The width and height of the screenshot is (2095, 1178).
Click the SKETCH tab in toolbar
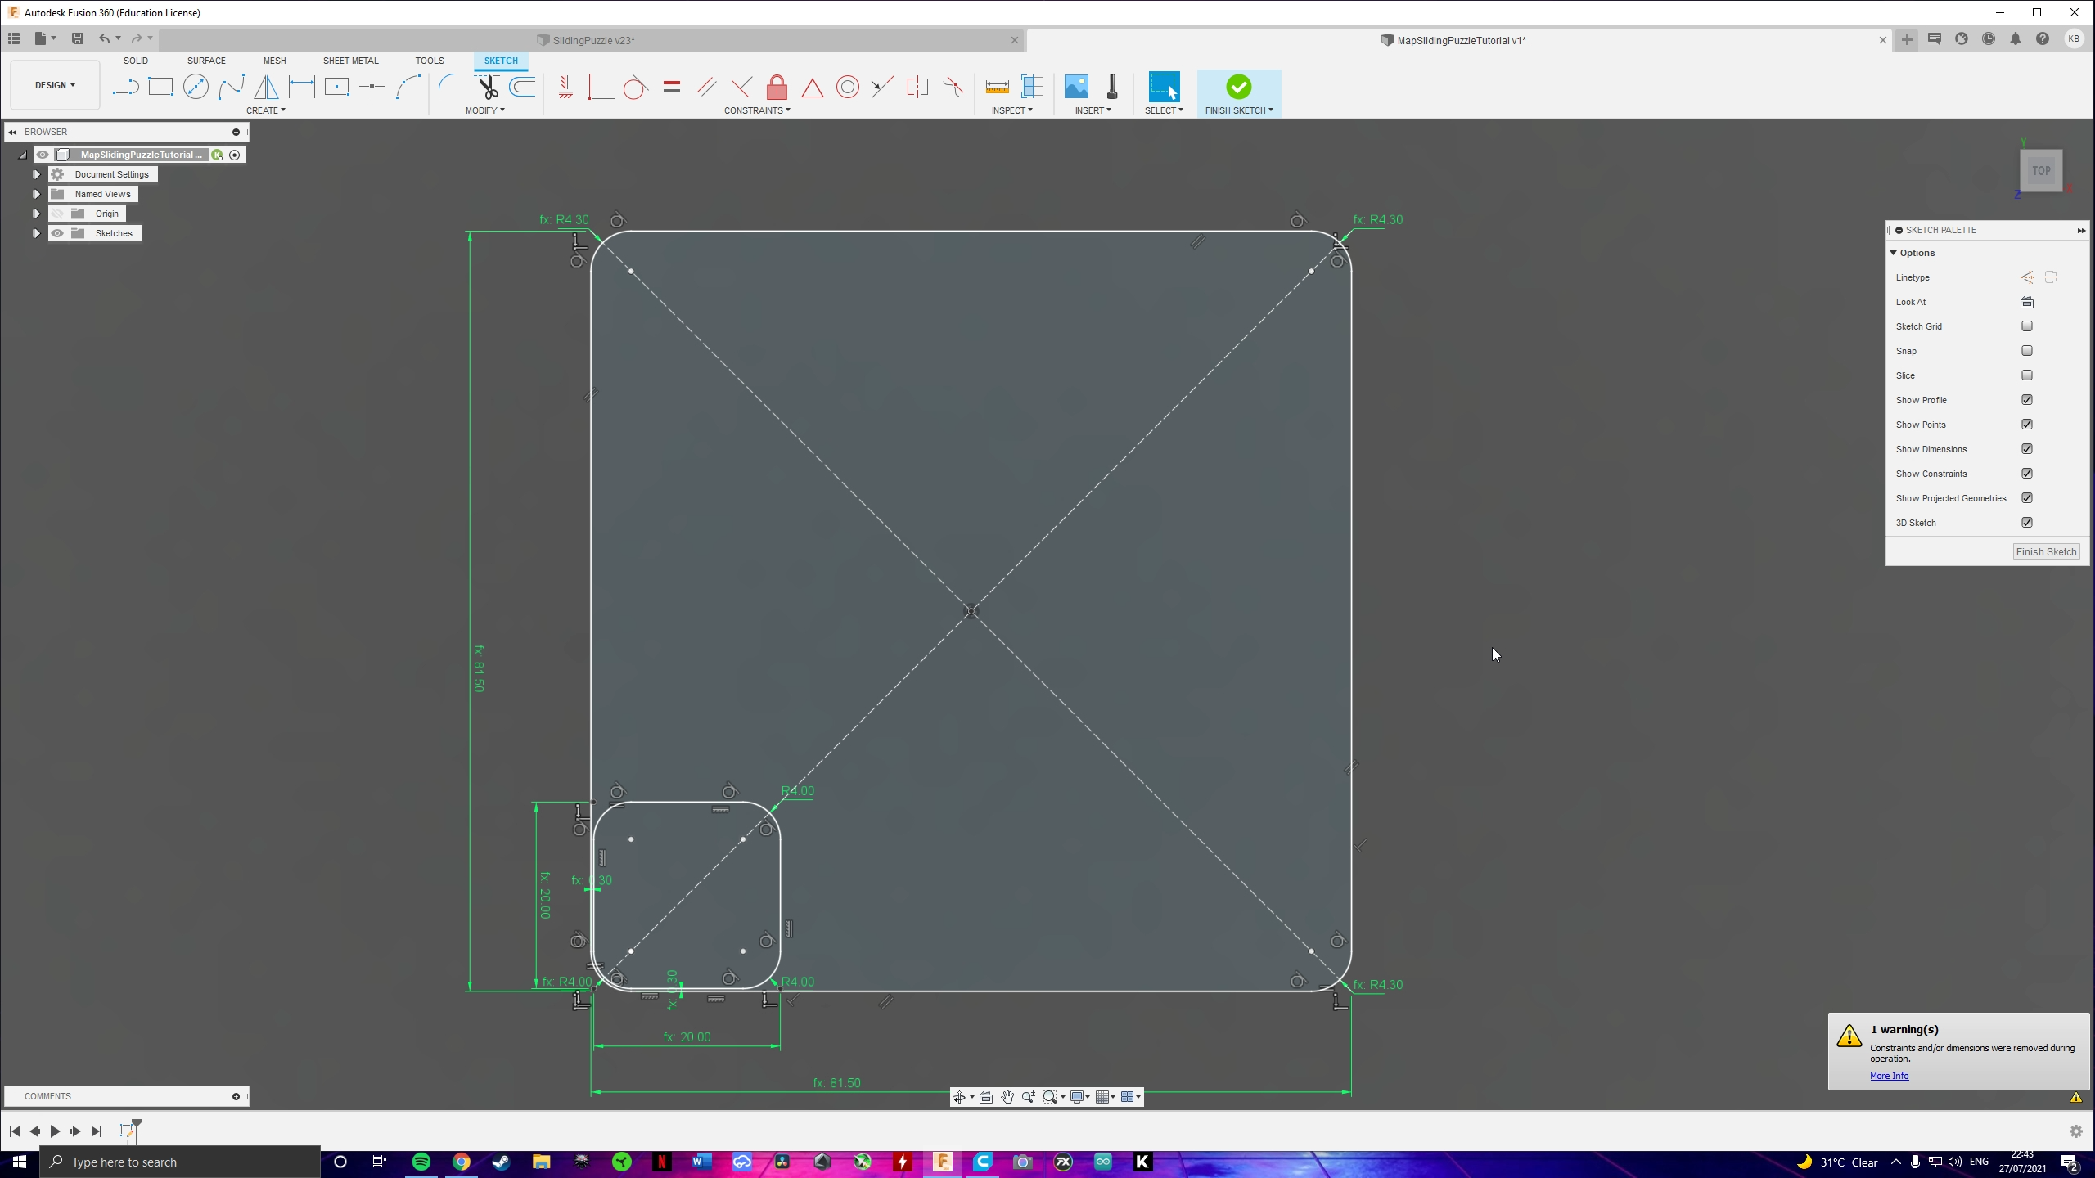[501, 61]
